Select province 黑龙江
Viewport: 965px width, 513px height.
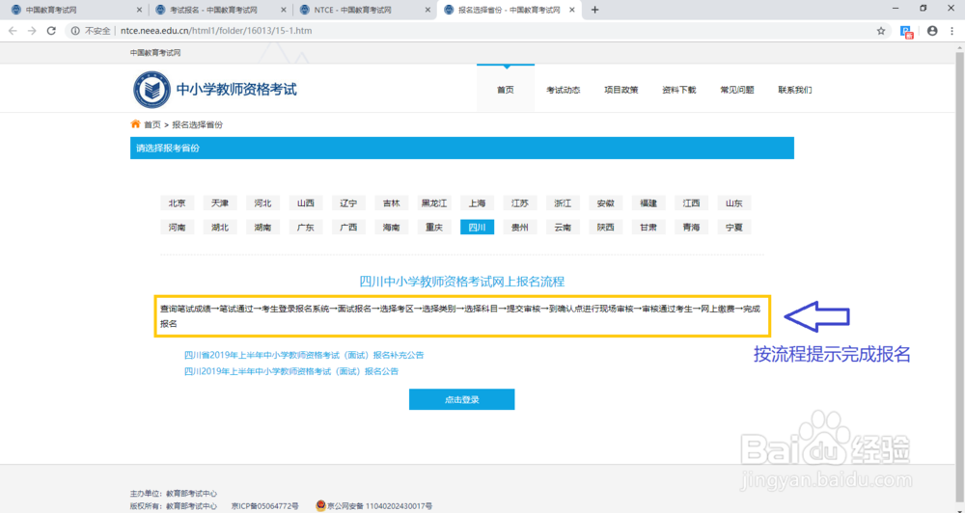(434, 203)
